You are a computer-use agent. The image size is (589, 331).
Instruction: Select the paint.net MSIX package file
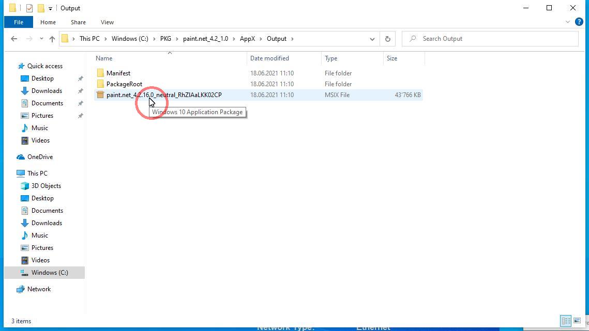pyautogui.click(x=163, y=95)
